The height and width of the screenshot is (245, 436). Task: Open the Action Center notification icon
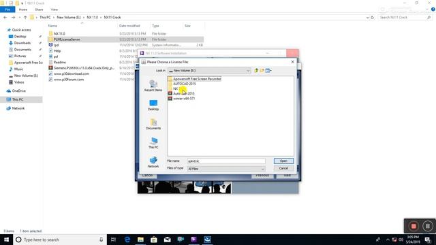(x=428, y=240)
